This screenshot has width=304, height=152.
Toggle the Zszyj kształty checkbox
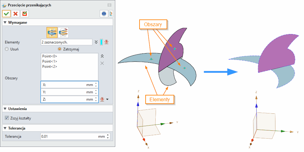pos(7,118)
